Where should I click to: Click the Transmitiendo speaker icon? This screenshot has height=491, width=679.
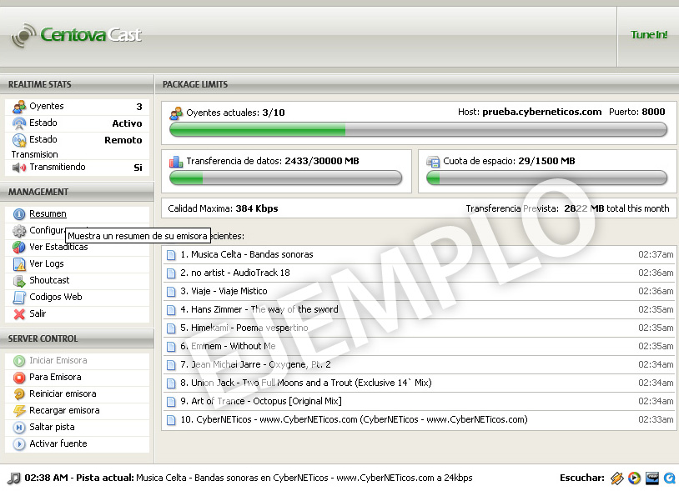[19, 168]
